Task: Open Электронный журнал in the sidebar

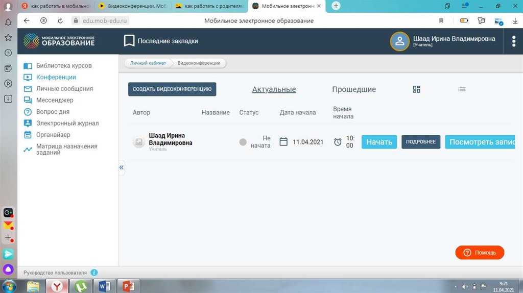Action: click(61, 123)
